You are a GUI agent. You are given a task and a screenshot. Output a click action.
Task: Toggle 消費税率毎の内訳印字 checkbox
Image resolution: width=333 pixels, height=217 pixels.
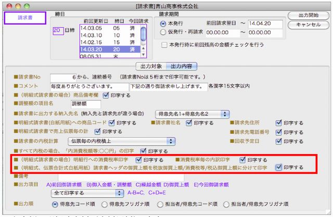point(242,160)
